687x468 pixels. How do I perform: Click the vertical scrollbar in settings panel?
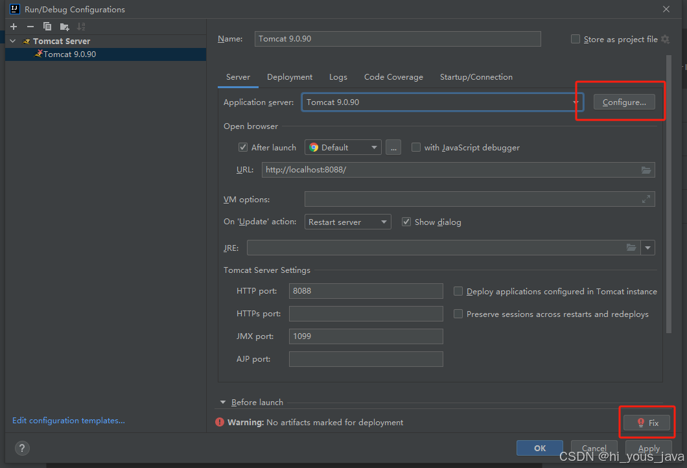(669, 194)
